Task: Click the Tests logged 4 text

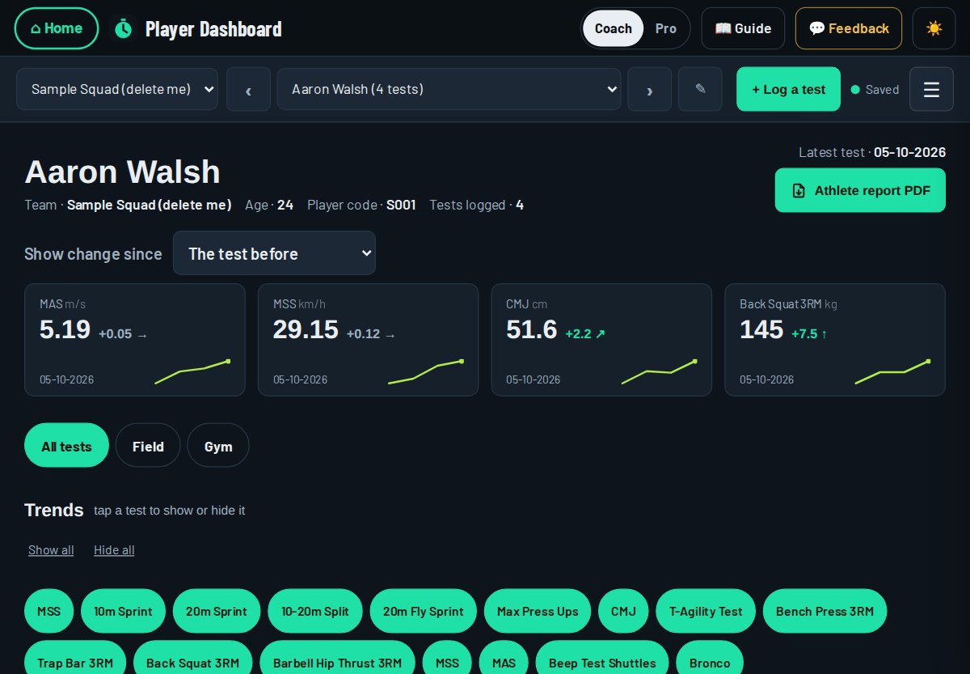Action: point(477,205)
